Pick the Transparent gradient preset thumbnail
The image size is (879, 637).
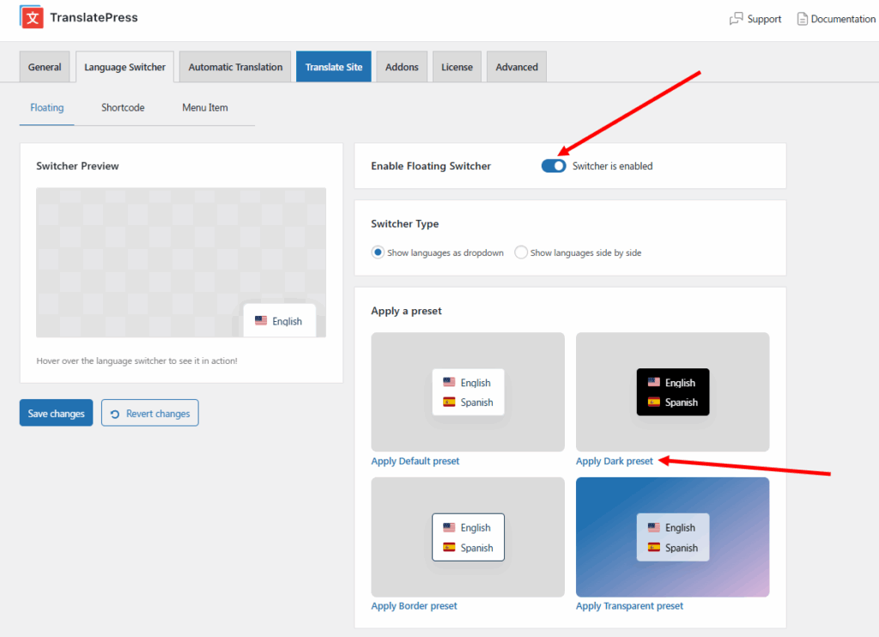[672, 537]
